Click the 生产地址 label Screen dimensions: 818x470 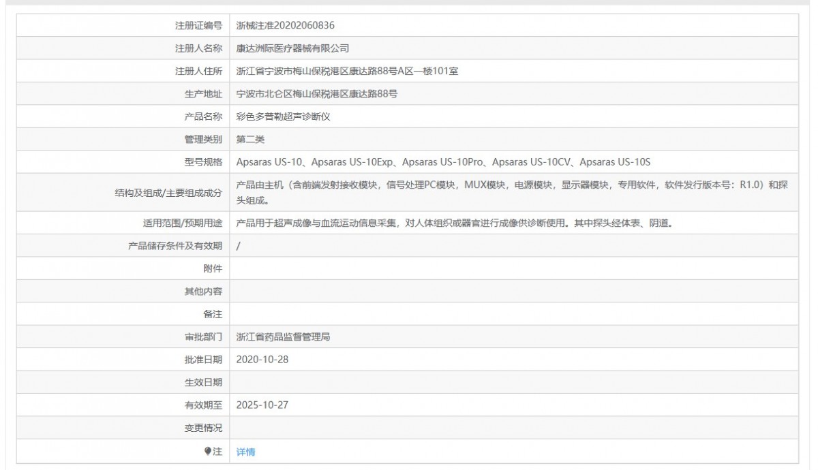[x=203, y=93]
